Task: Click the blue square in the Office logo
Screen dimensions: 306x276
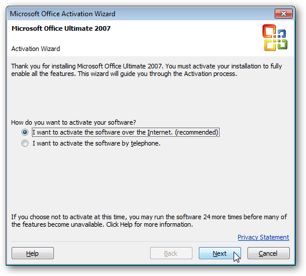Action: pyautogui.click(x=282, y=34)
